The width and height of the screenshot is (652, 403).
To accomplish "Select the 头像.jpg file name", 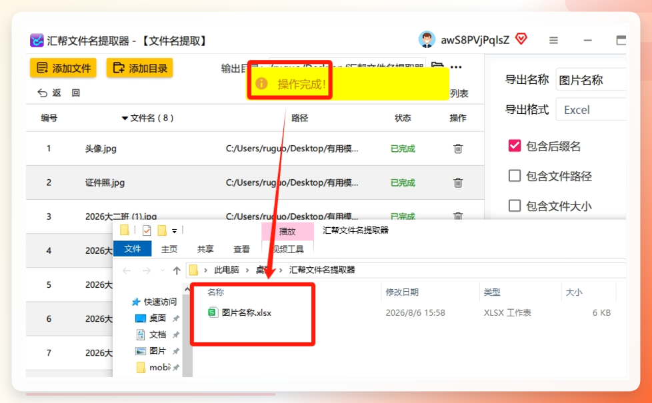I will click(101, 149).
